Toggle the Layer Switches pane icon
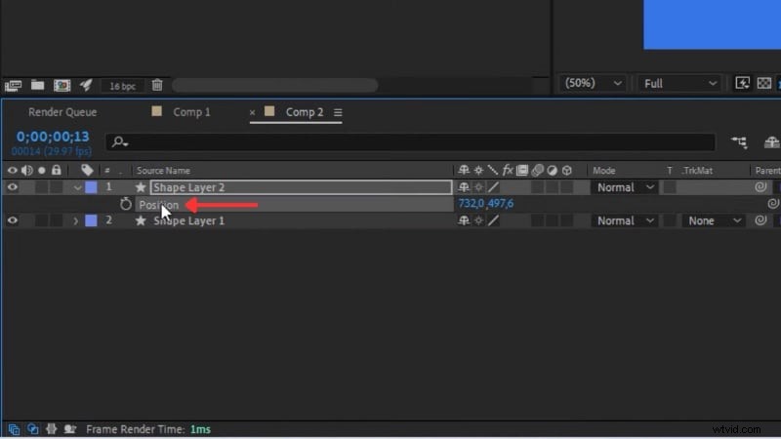This screenshot has width=781, height=439. click(14, 429)
